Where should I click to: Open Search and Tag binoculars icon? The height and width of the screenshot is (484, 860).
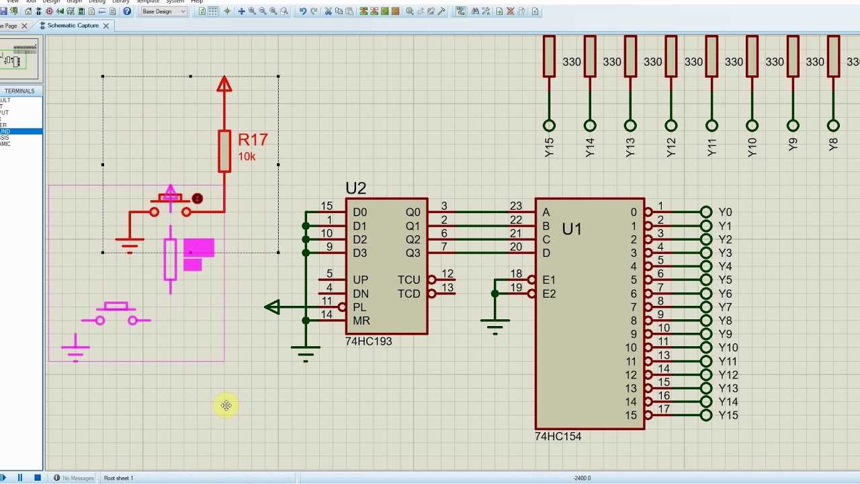[475, 11]
